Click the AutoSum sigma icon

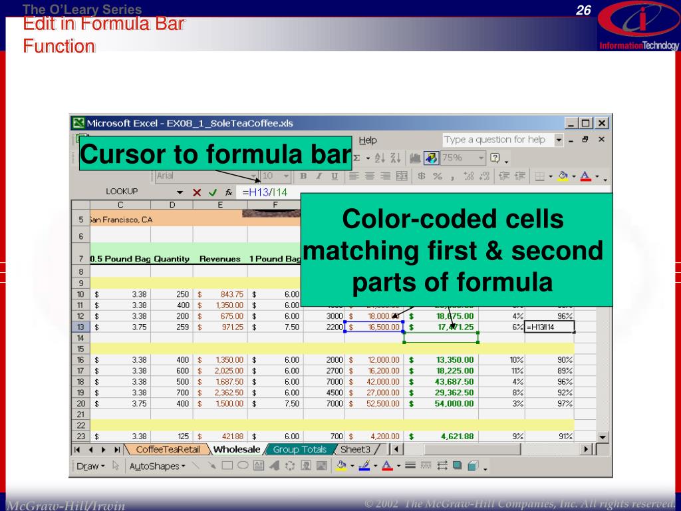click(x=356, y=158)
